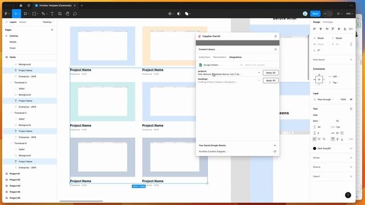Set text align left
365x205 pixels.
(314, 139)
